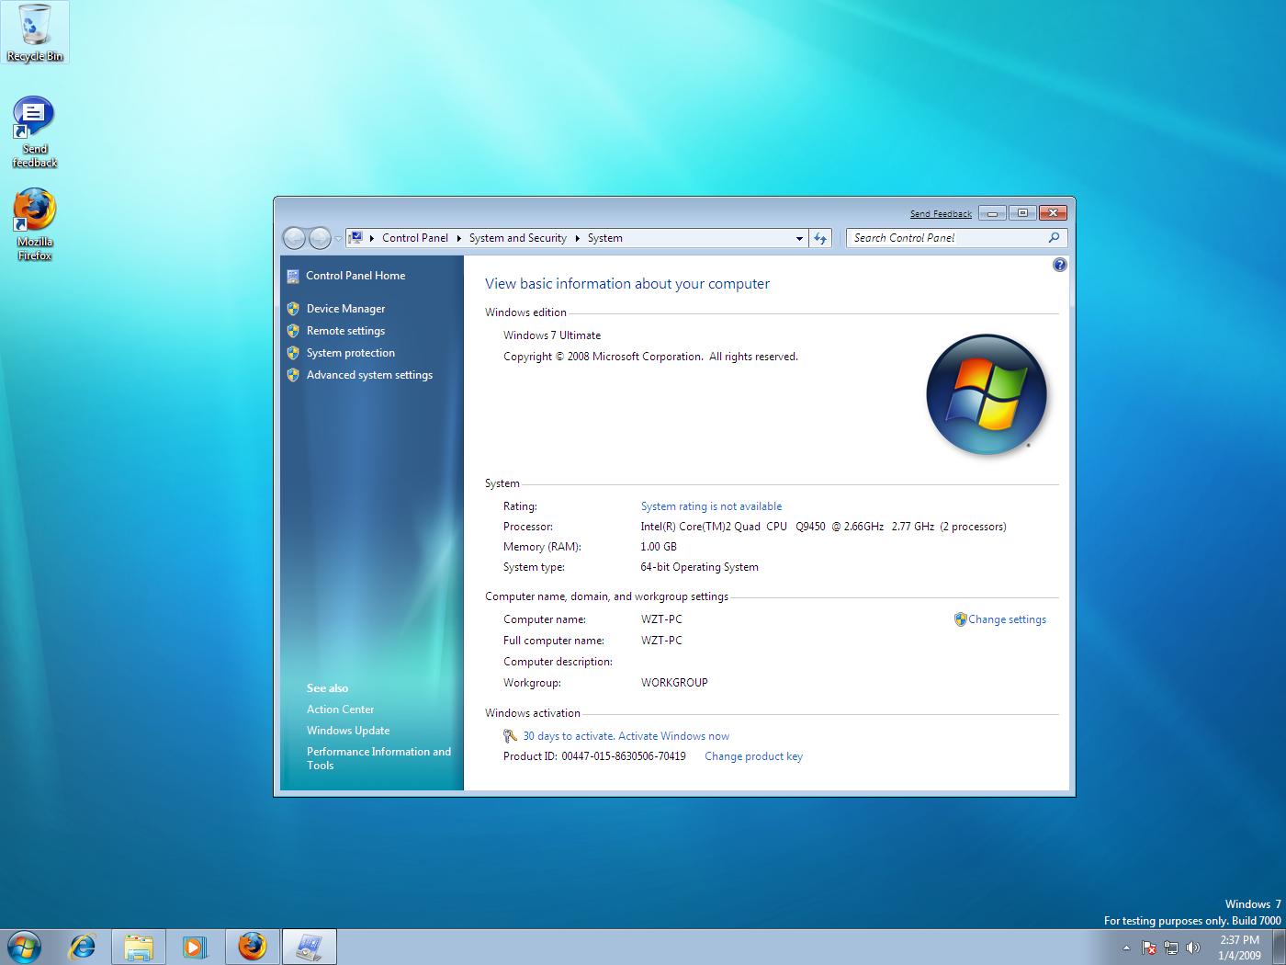Open the taskbar clock and date
The width and height of the screenshot is (1286, 965).
[x=1239, y=948]
